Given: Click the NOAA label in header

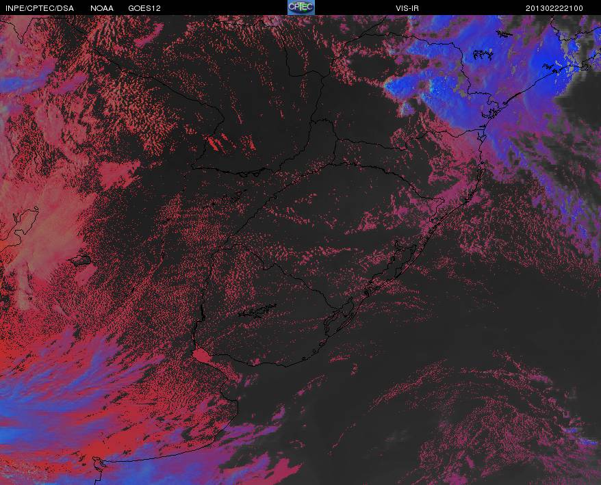Looking at the screenshot, I should click(101, 8).
